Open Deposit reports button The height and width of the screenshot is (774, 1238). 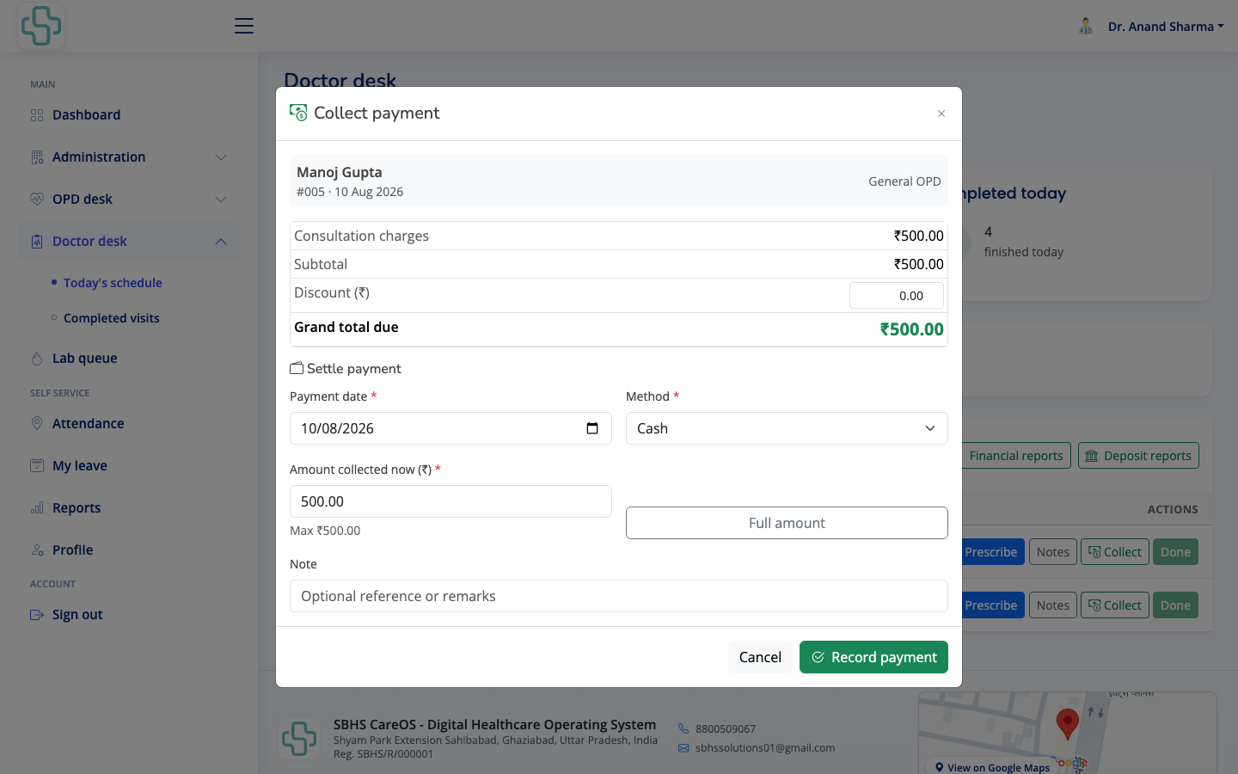point(1138,456)
